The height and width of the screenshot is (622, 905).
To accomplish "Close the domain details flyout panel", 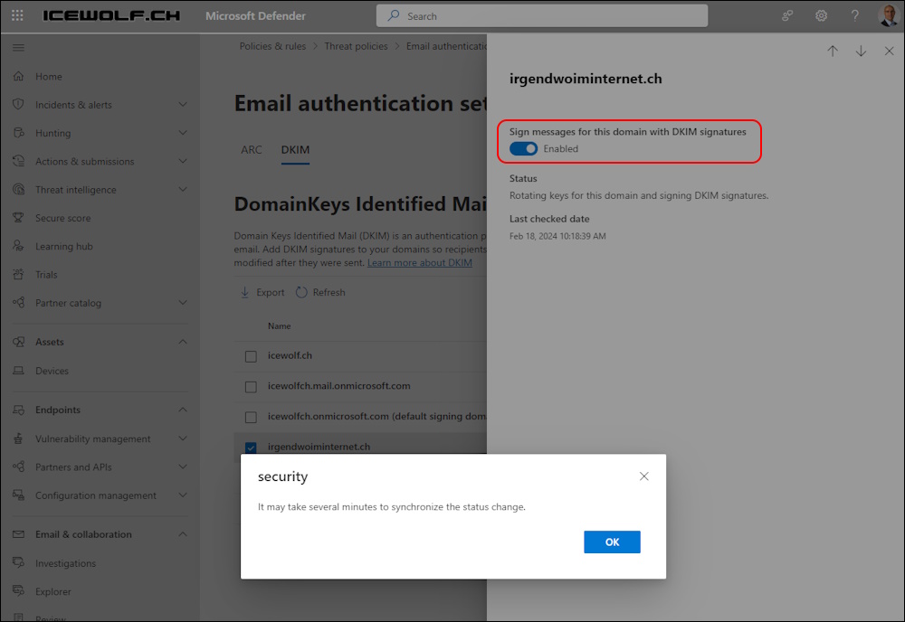I will click(889, 51).
